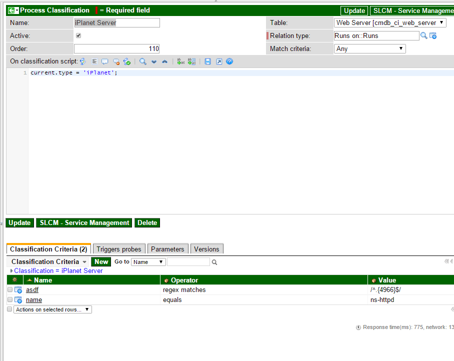Click the Replace icon in script toolbar

point(180,61)
